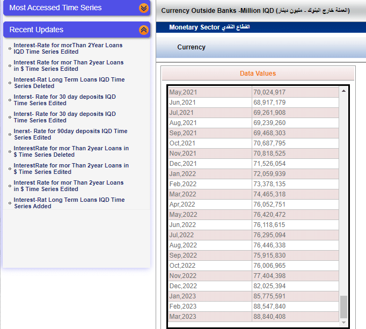The image size is (366, 329).
Task: Open Interest-Rat Long Term Loans IQD Time Series Added
Action: coord(69,203)
